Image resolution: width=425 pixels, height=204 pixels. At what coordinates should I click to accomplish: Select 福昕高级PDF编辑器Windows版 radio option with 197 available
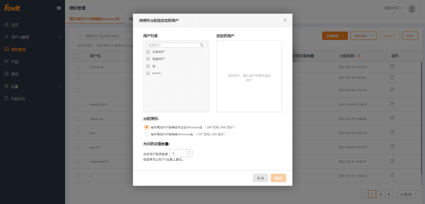pos(147,134)
